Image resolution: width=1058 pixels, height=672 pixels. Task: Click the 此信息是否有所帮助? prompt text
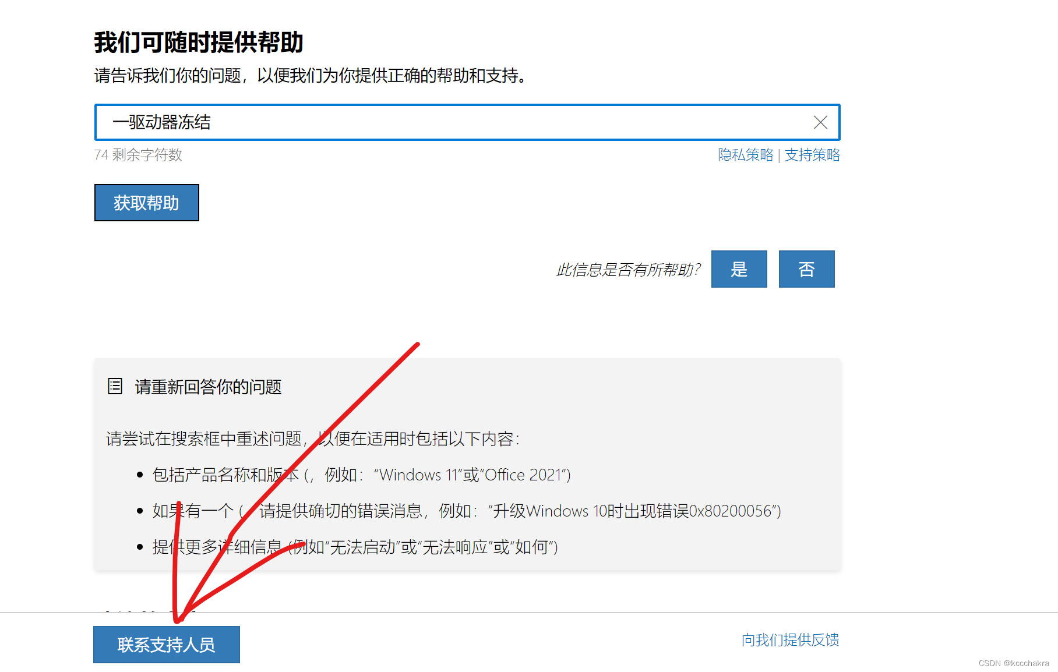point(628,270)
